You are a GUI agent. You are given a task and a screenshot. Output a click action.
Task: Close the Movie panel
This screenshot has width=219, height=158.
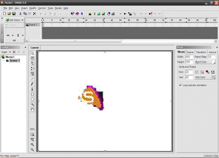[217, 47]
